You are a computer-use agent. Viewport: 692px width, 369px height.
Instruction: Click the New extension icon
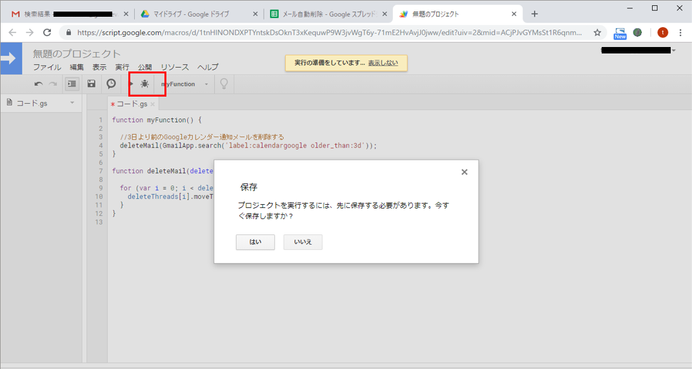click(620, 33)
